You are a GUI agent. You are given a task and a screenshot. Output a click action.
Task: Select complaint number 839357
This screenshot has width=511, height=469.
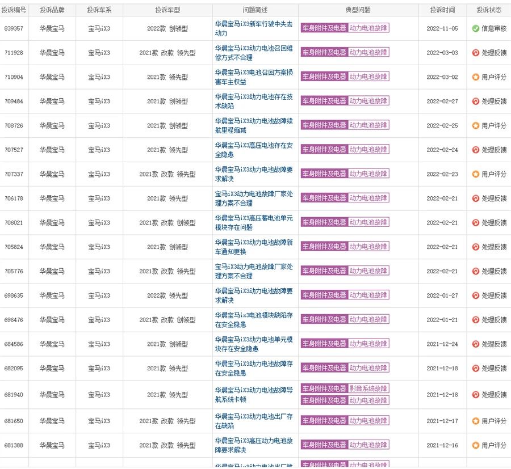(x=14, y=29)
